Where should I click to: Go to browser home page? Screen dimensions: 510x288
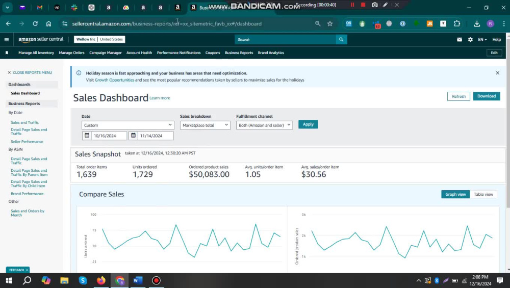pyautogui.click(x=49, y=24)
